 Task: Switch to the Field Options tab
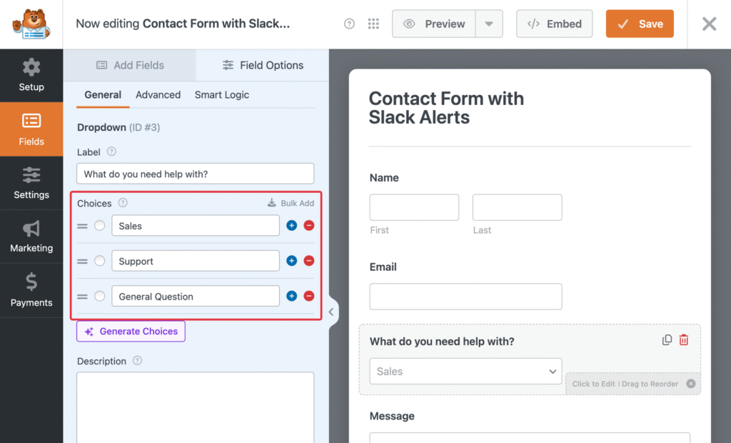point(263,65)
